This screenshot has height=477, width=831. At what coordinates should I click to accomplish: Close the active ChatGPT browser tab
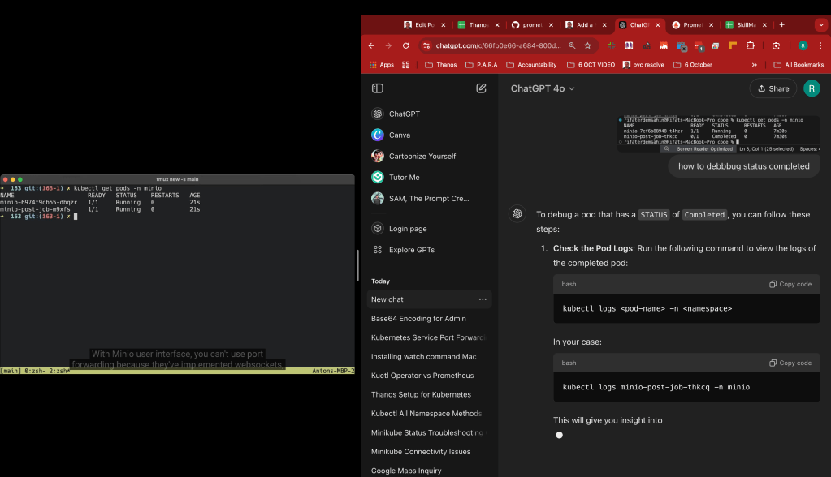tap(658, 25)
